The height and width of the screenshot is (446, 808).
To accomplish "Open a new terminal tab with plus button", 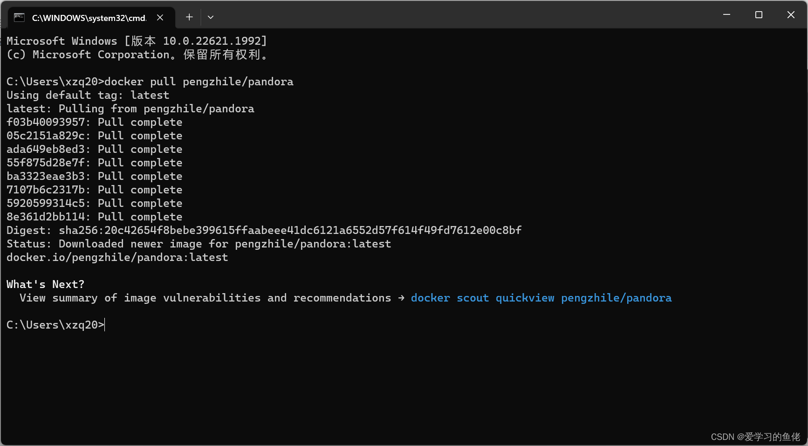I will tap(189, 17).
